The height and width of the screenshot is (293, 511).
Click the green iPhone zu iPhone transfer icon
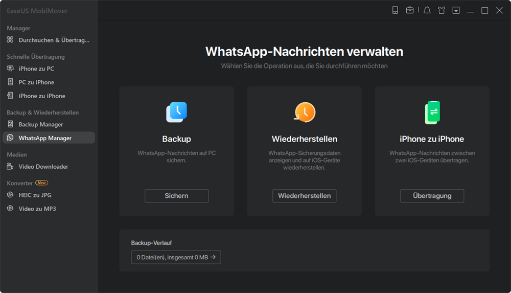[432, 112]
